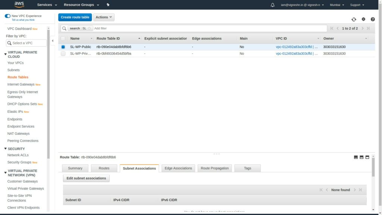The height and width of the screenshot is (215, 382).
Task: Open VPC link for SL-WP-Priv row
Action: 297,54
